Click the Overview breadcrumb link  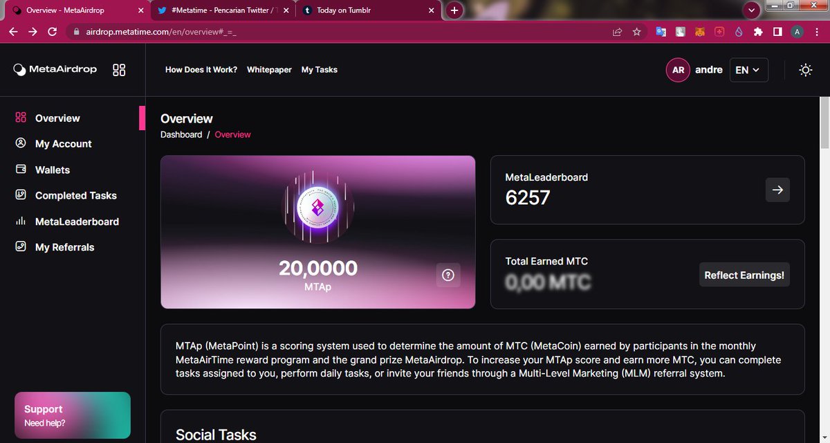233,134
